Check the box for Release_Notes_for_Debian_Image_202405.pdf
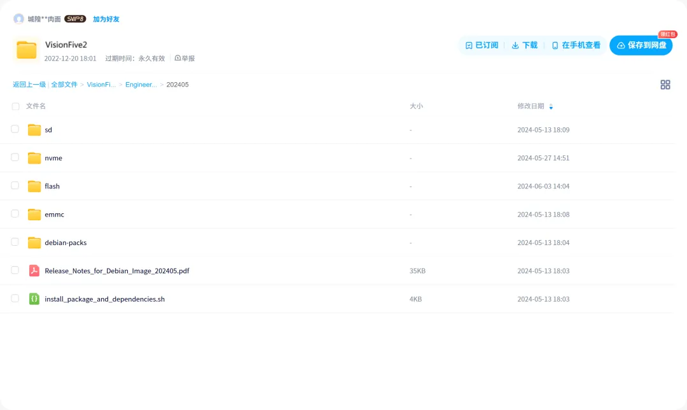Viewport: 687px width, 410px height. pos(15,270)
